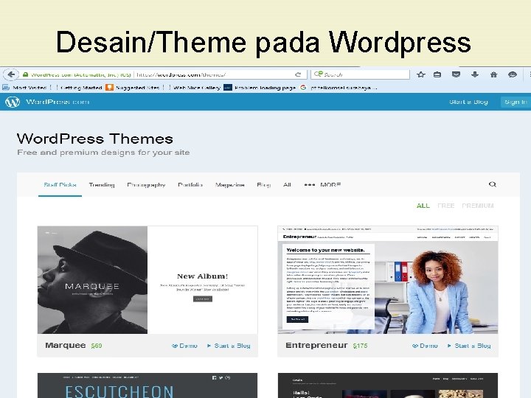The width and height of the screenshot is (531, 398).
Task: Open the Photography themes tab
Action: (x=146, y=185)
